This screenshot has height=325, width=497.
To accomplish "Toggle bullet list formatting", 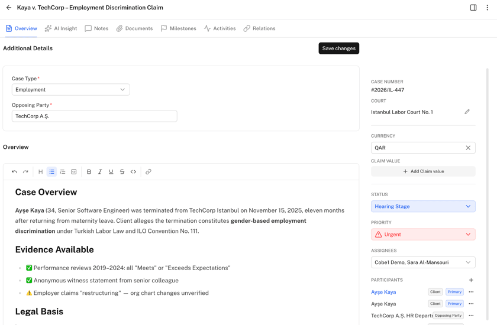I will pos(51,172).
